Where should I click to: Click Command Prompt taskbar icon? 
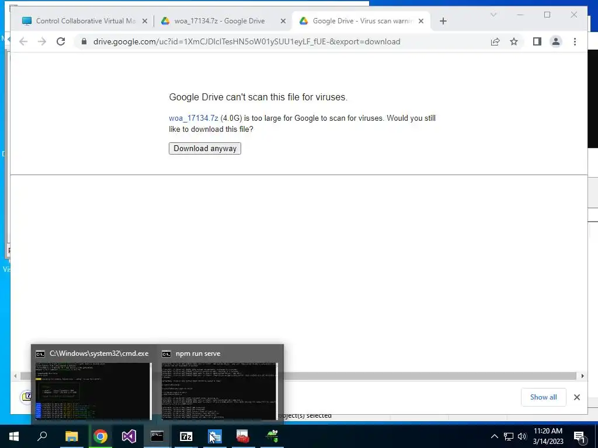tap(157, 436)
